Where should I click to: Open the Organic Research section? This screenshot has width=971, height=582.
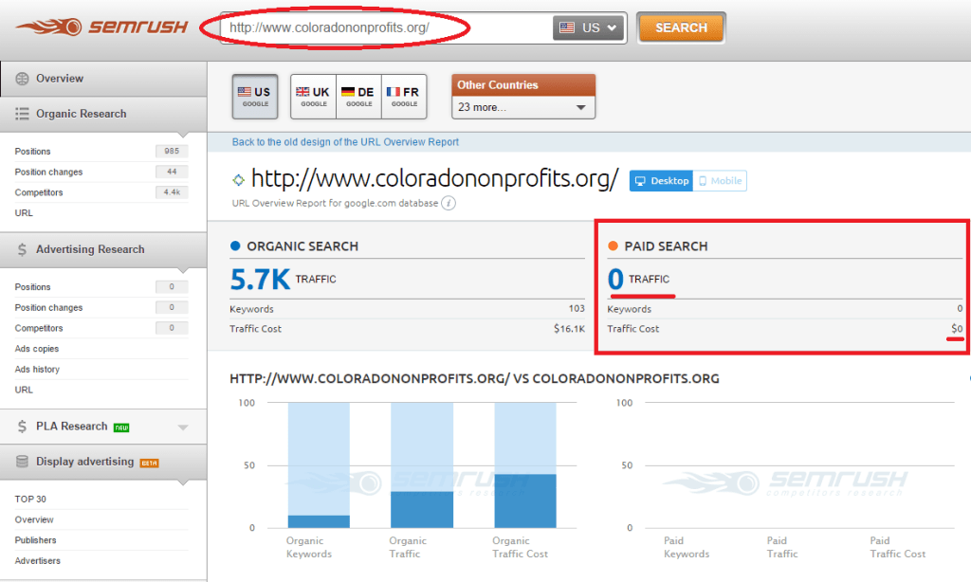(x=103, y=114)
